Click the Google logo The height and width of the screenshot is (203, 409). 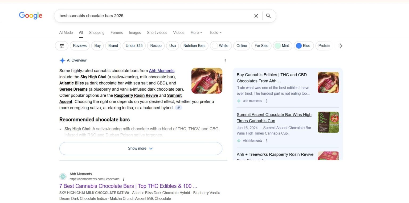[x=31, y=16]
